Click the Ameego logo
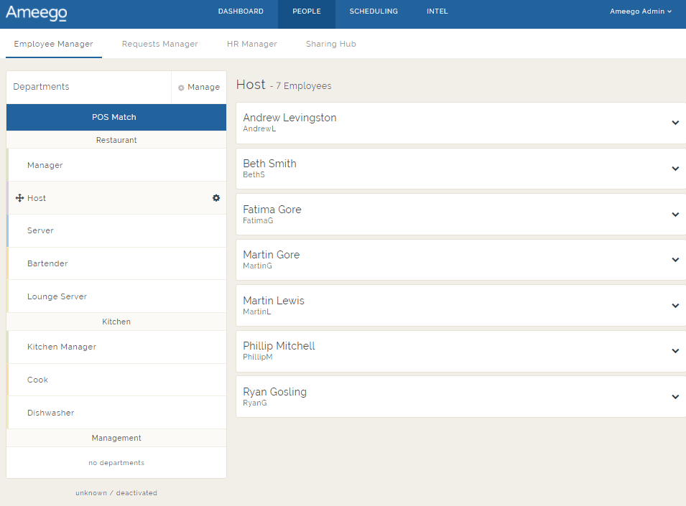Viewport: 686px width, 506px height. point(36,13)
